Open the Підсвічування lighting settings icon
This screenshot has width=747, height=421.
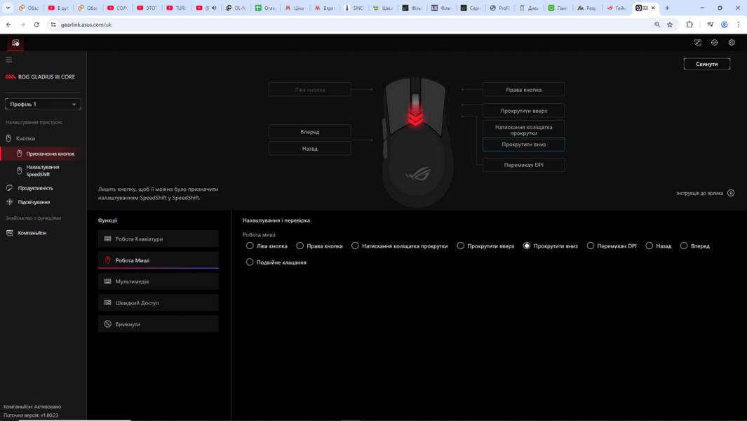pos(8,201)
